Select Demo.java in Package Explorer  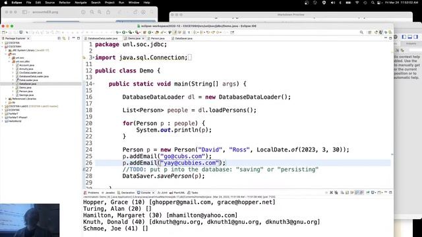25,88
